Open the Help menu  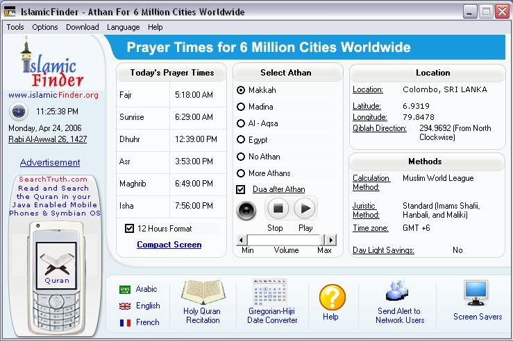[x=155, y=27]
